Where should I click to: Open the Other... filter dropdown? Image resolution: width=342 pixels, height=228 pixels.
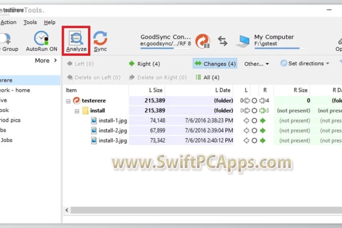pos(256,64)
